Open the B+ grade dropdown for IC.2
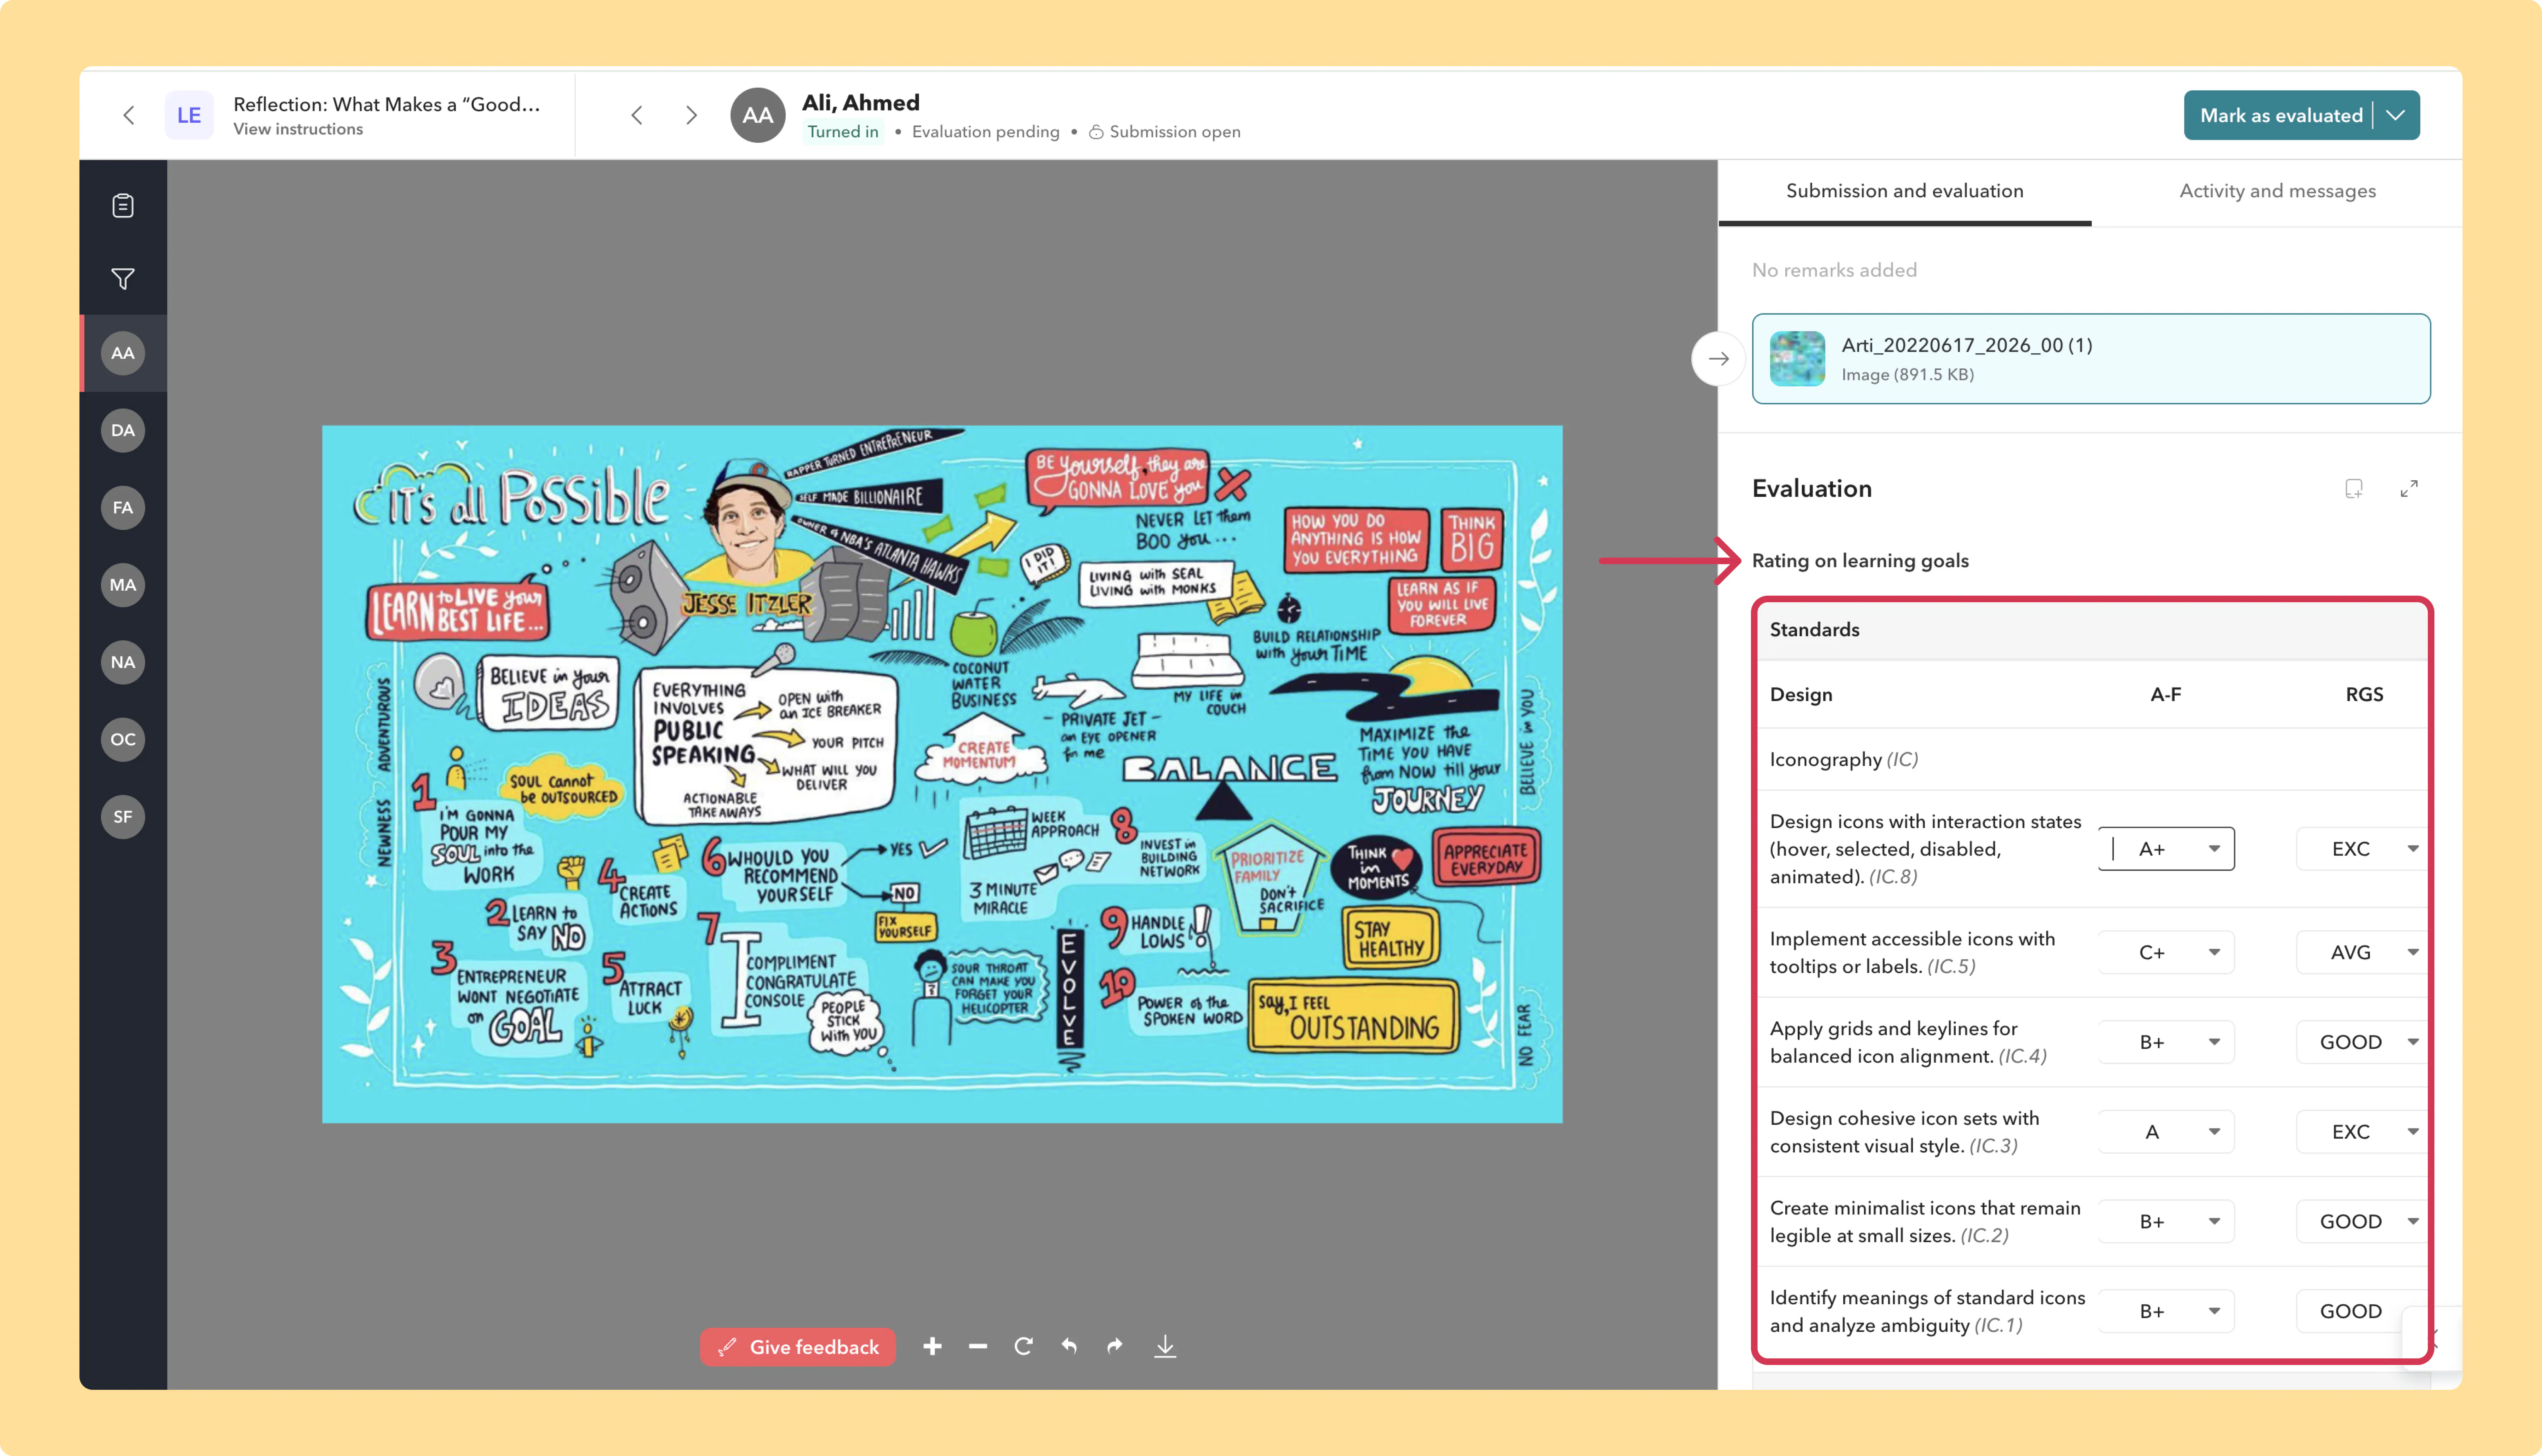Viewport: 2542px width, 1456px height. tap(2166, 1222)
